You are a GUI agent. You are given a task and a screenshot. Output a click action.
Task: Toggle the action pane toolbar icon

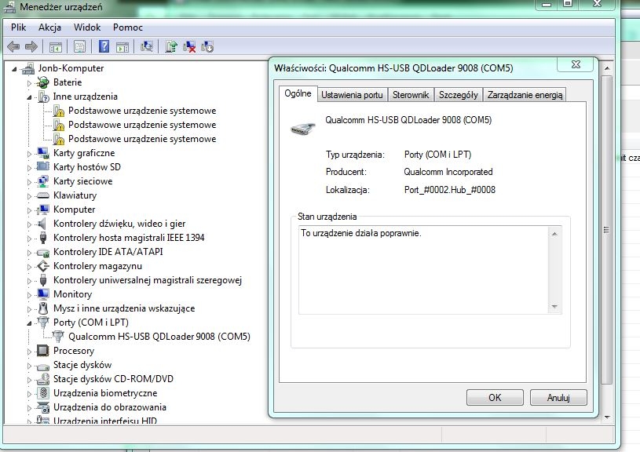pyautogui.click(x=123, y=46)
